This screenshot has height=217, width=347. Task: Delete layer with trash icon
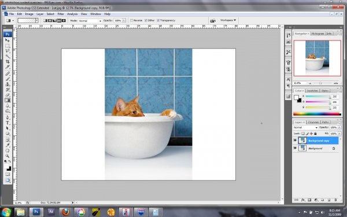335,200
